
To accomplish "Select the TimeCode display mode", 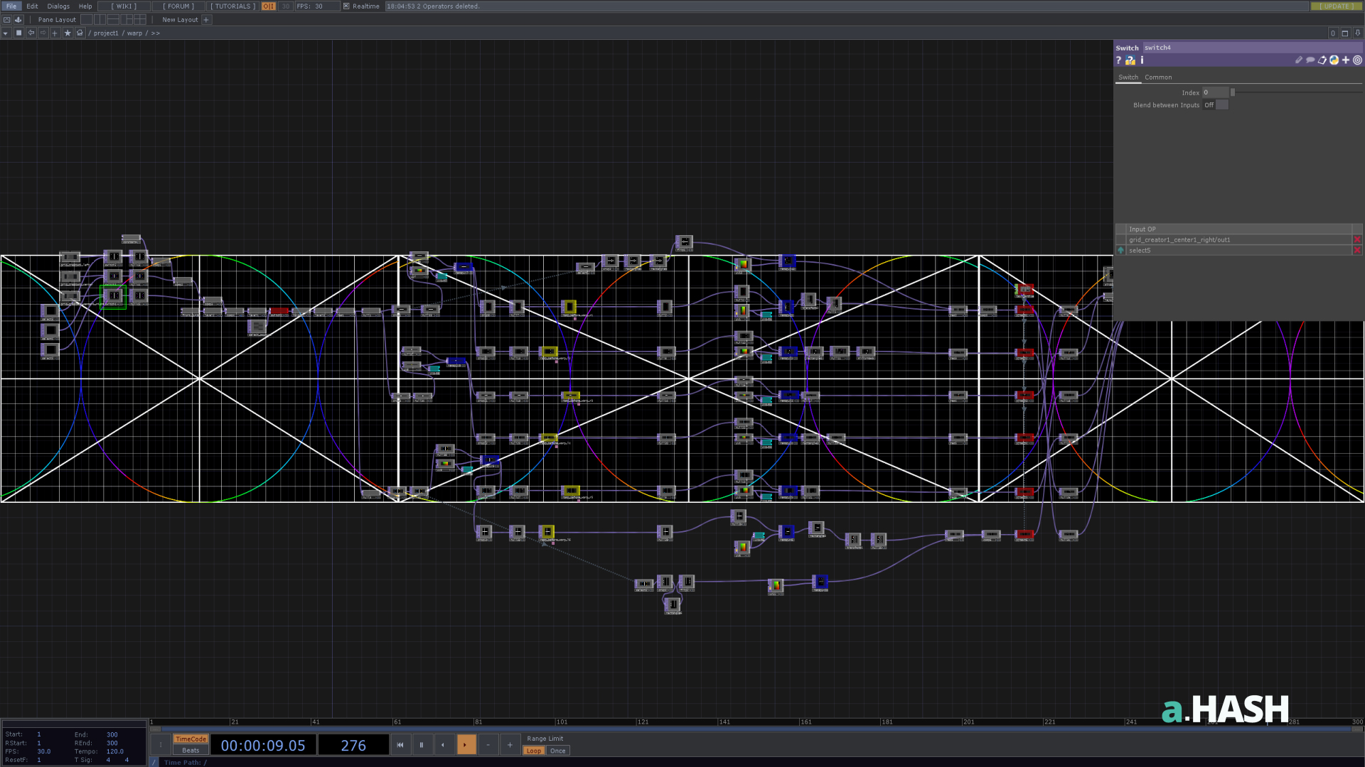I will (x=191, y=739).
